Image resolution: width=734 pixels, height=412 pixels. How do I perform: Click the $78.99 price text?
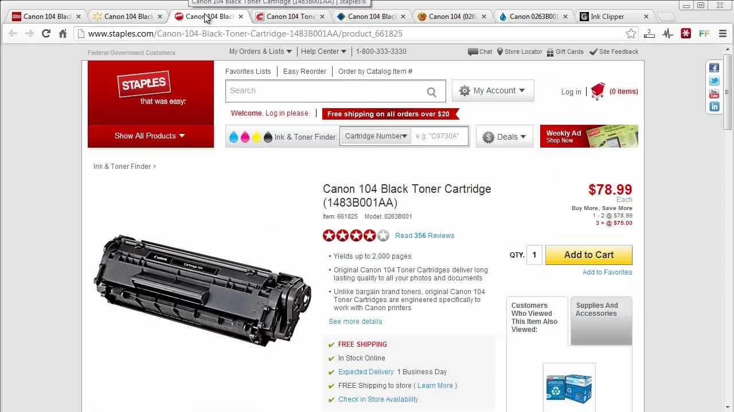click(610, 189)
